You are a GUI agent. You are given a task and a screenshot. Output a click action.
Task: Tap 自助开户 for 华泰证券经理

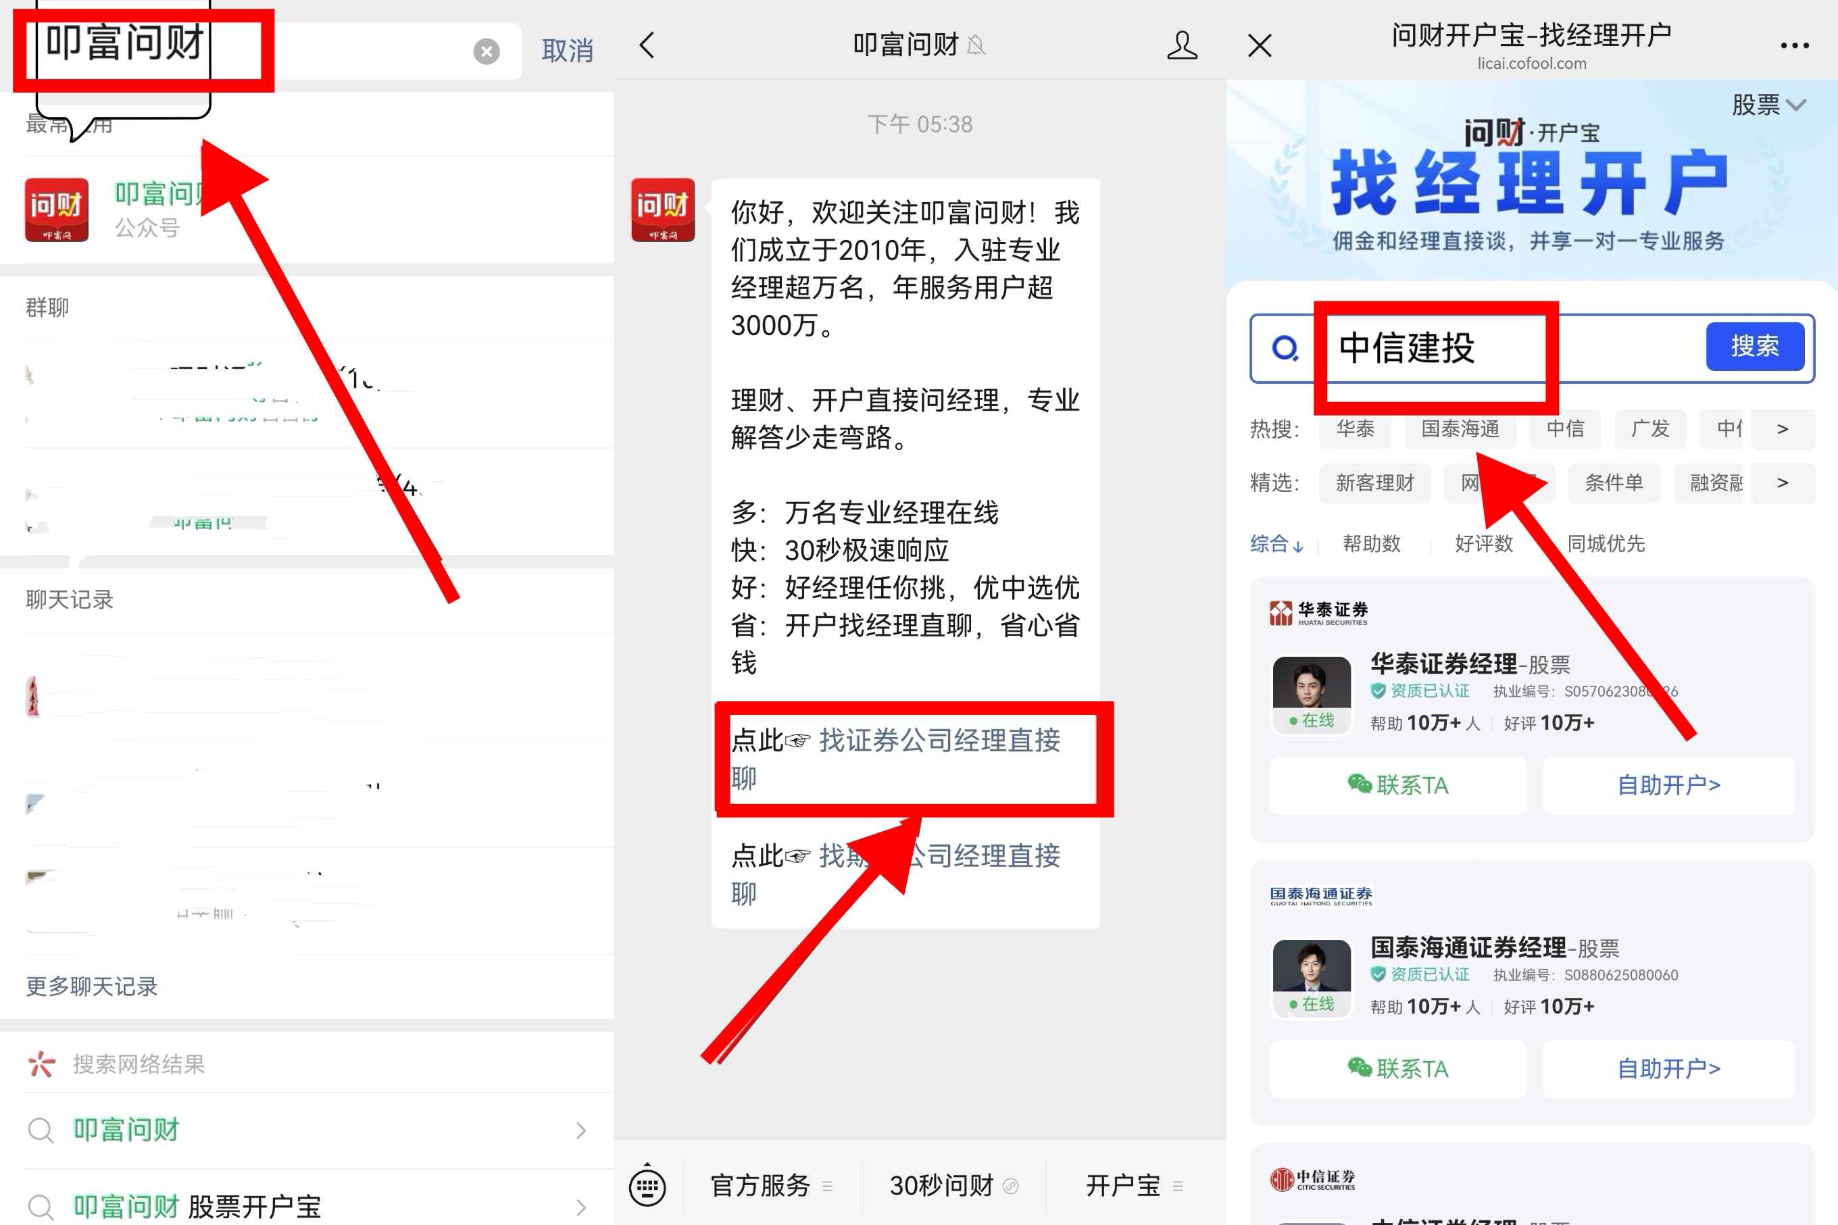[x=1668, y=785]
